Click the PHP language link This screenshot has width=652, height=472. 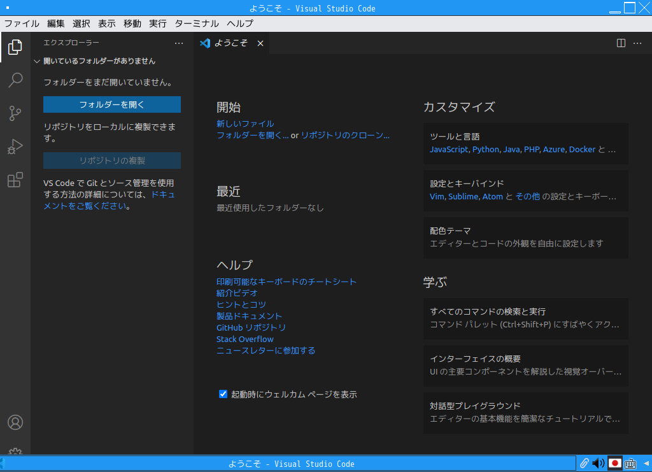click(x=532, y=149)
